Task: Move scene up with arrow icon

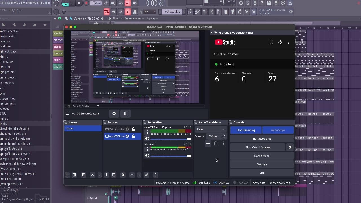Action: (92, 175)
